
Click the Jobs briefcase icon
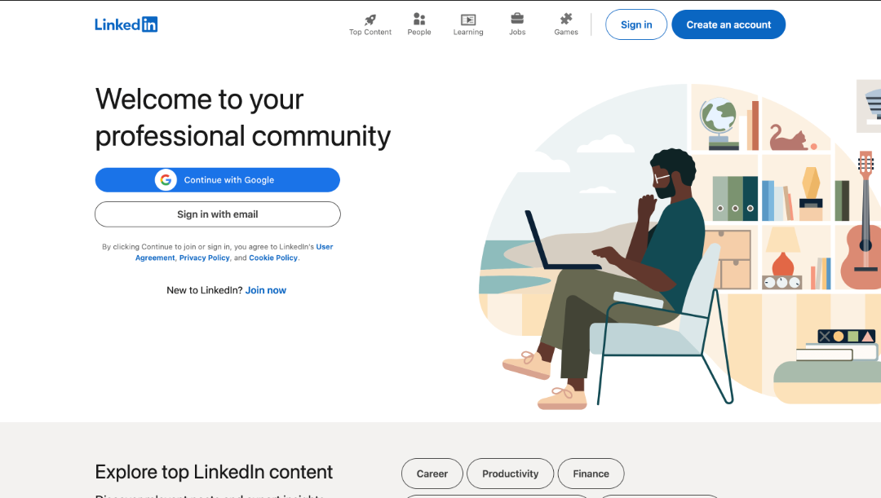[516, 19]
